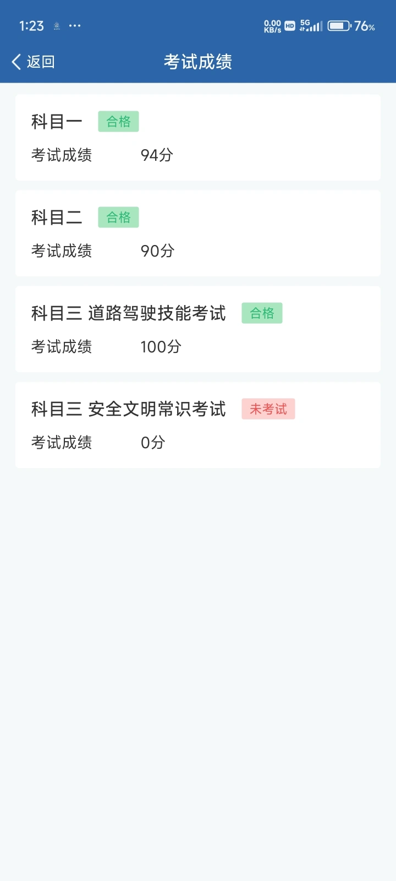
Task: Tap the HD indicator icon
Action: tap(290, 26)
